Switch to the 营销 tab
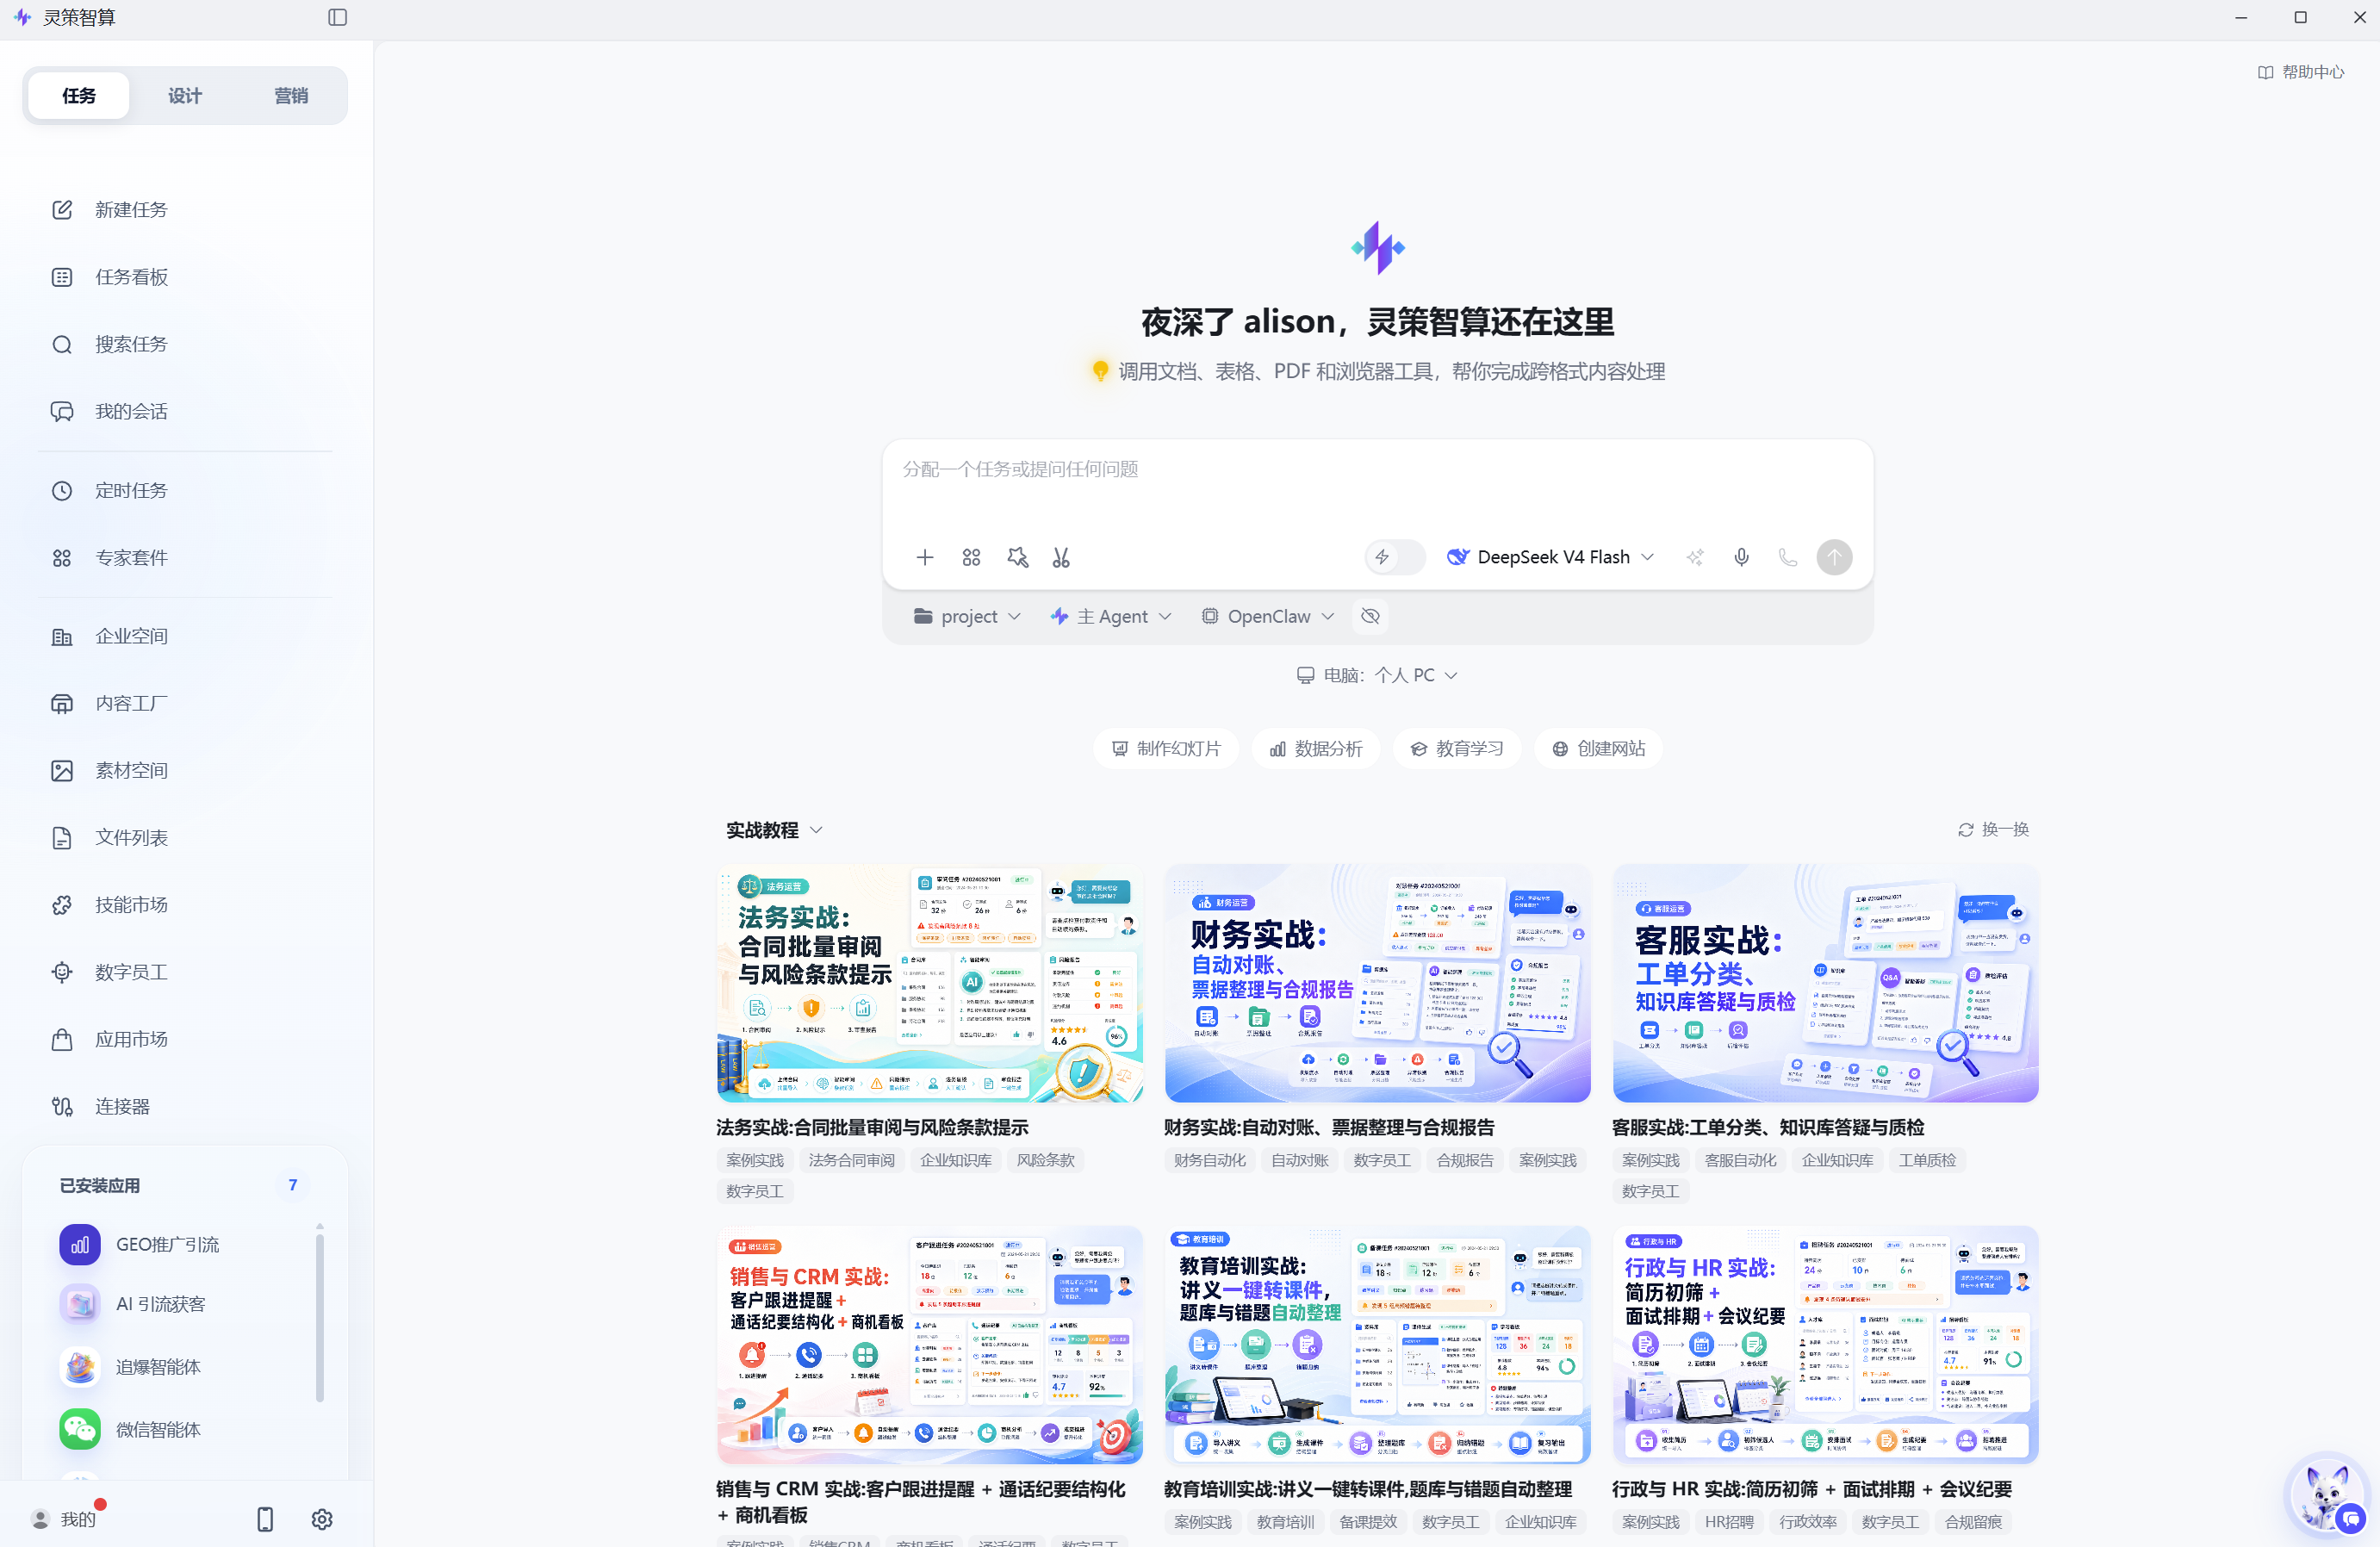 click(x=291, y=96)
